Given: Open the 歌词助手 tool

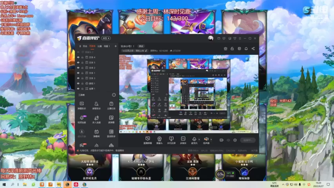Looking at the screenshot, I should [x=111, y=133].
